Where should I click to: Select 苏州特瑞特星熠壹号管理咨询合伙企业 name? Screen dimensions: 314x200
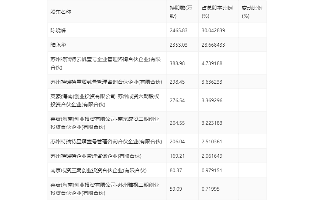pos(106,141)
